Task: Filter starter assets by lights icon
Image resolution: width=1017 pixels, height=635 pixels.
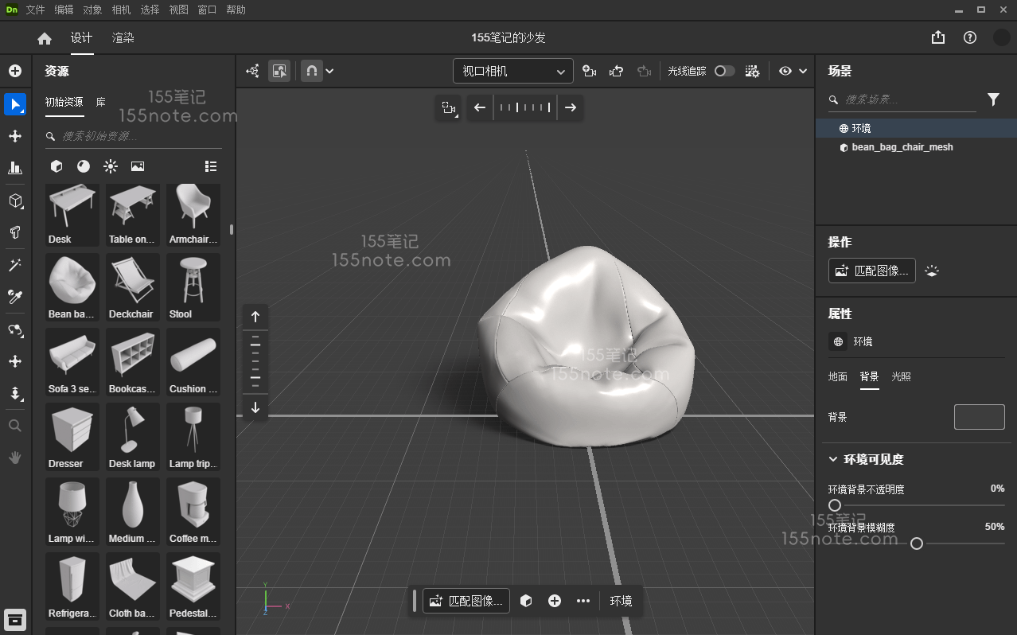Action: pyautogui.click(x=111, y=166)
